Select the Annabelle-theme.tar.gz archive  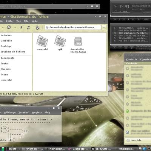[x=78, y=45]
